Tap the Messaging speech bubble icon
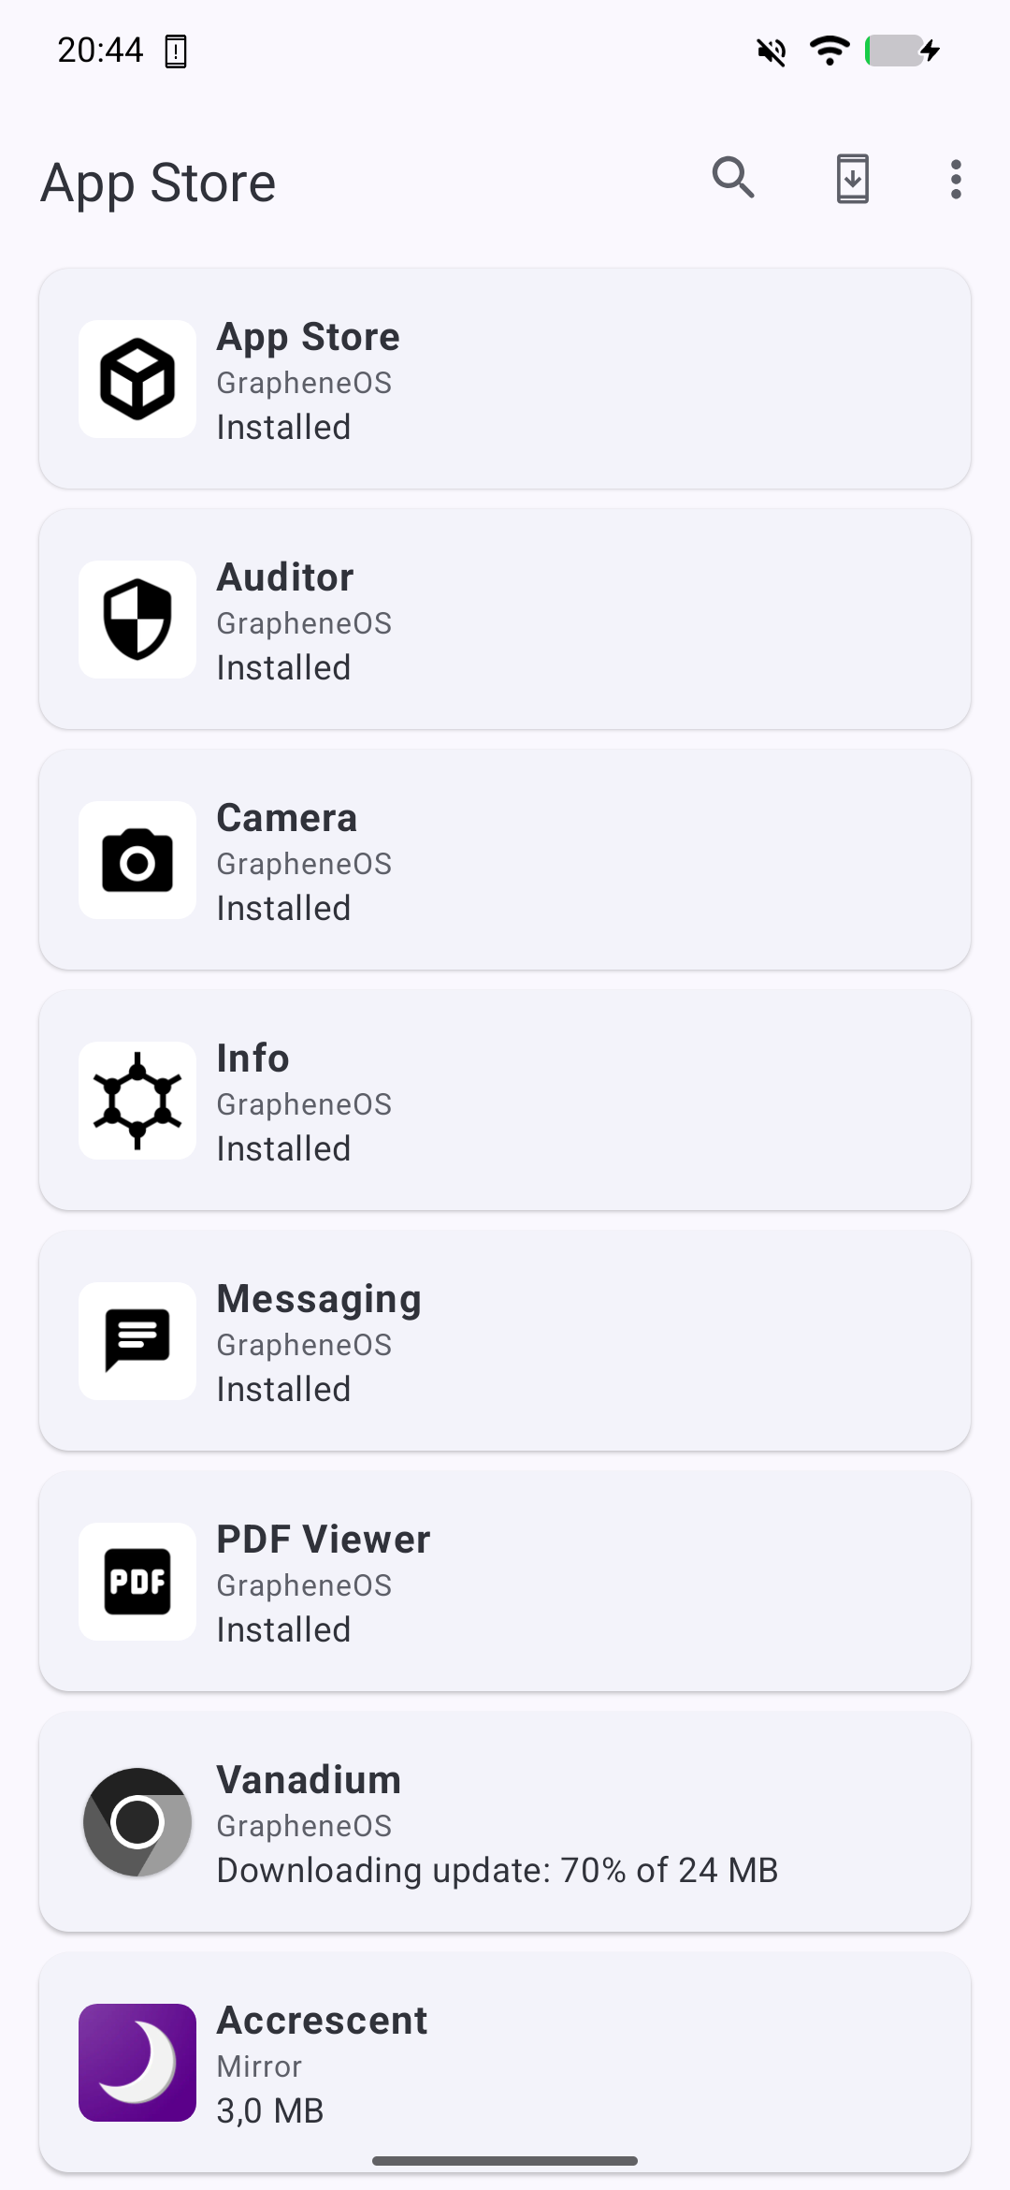The height and width of the screenshot is (2190, 1010). tap(137, 1341)
